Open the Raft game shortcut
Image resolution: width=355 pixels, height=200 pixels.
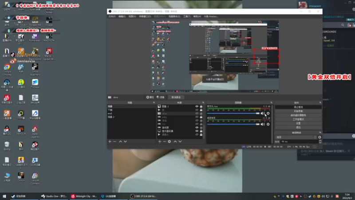point(21,68)
